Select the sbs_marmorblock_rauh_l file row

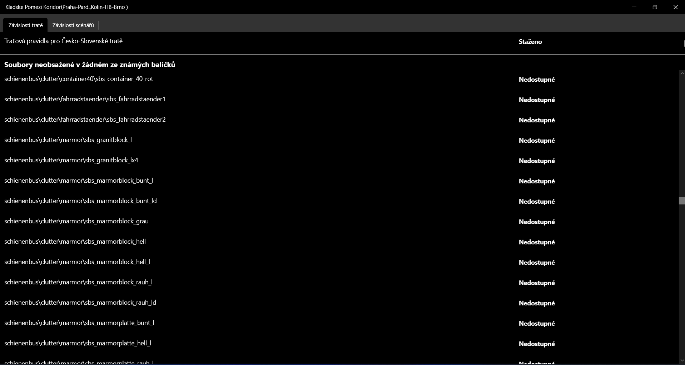339,283
